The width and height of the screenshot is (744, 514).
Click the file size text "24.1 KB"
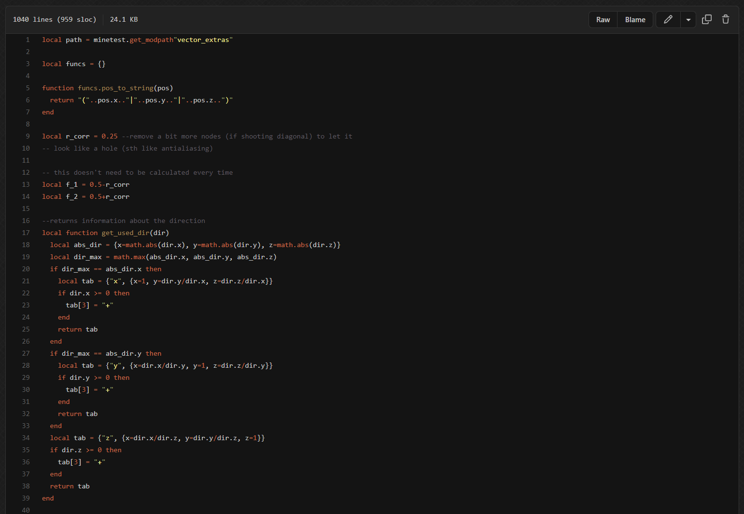click(124, 19)
